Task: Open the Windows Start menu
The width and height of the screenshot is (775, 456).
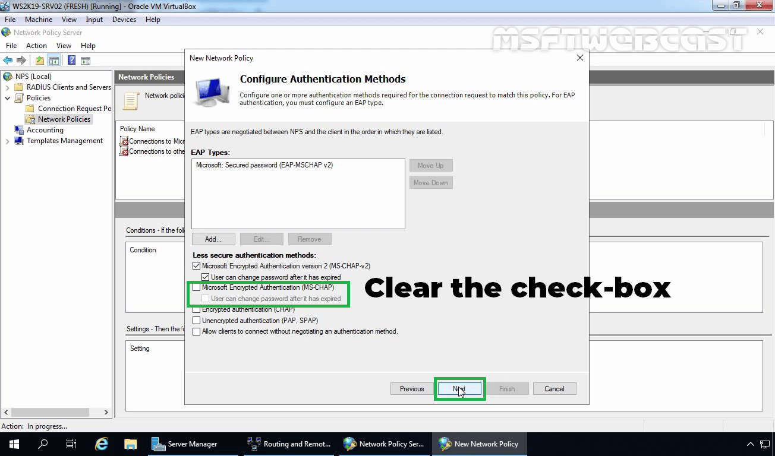Action: [14, 444]
